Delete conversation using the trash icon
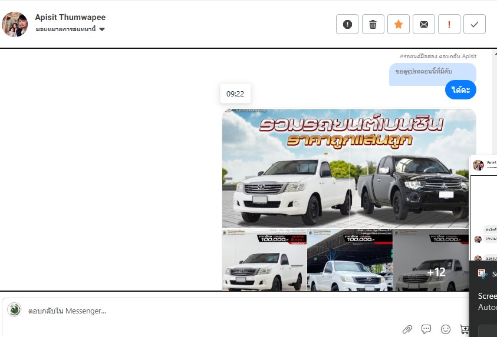This screenshot has height=337, width=497. tap(373, 24)
